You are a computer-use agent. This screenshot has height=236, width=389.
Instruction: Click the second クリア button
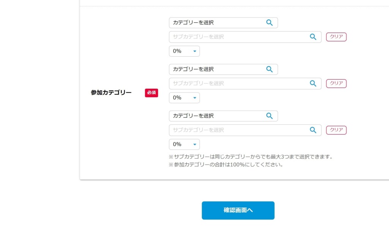[336, 83]
